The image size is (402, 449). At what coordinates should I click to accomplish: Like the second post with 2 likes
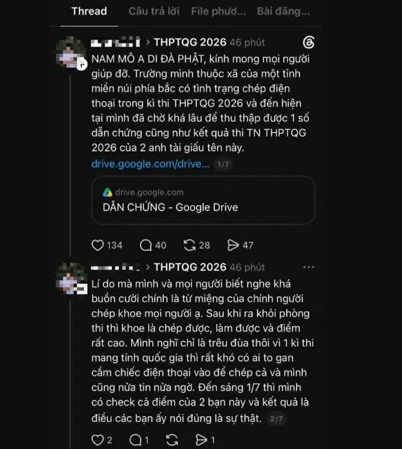click(97, 440)
